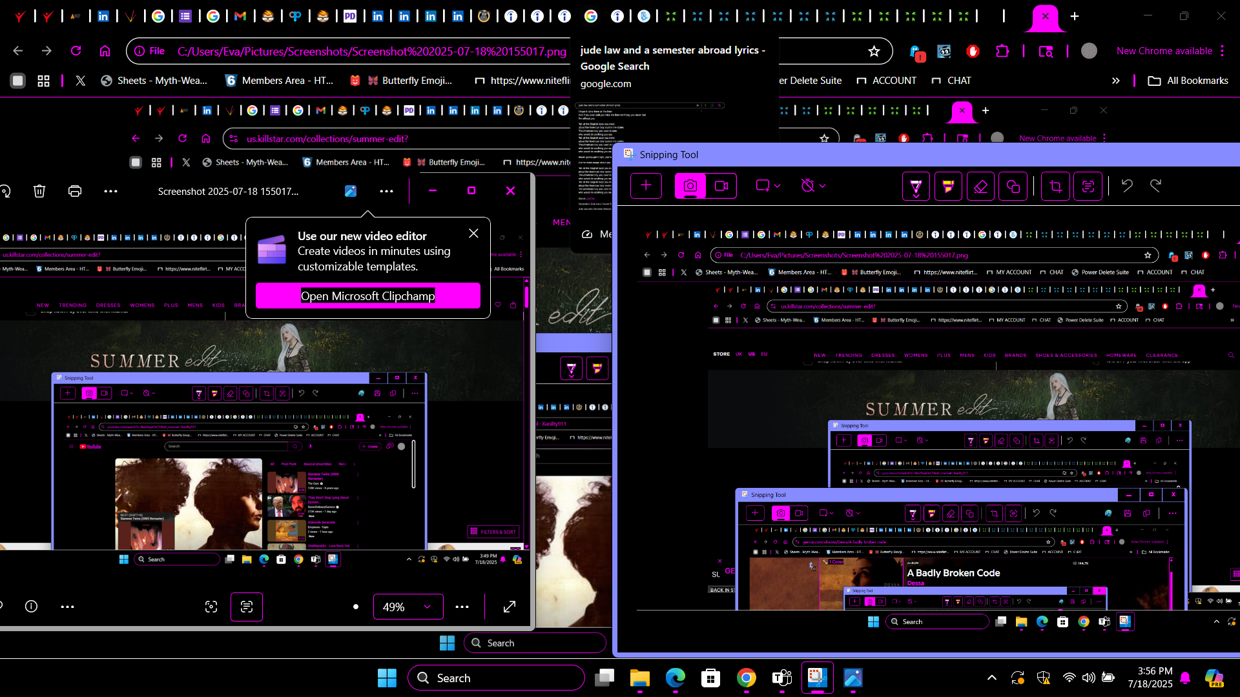The width and height of the screenshot is (1240, 697).
Task: Open Extensions puzzle icon in top Chrome
Action: click(1002, 51)
